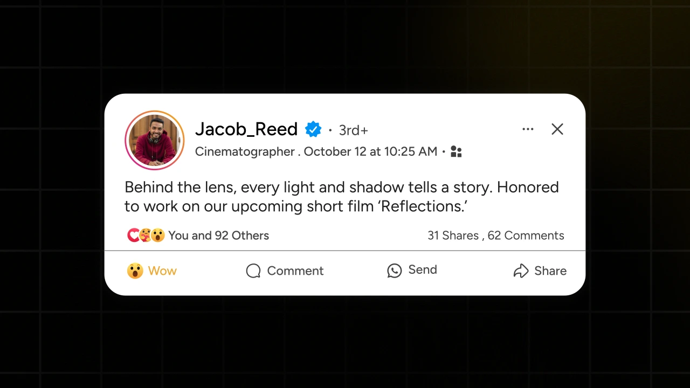
Task: Open the 31 Shares list
Action: (453, 235)
